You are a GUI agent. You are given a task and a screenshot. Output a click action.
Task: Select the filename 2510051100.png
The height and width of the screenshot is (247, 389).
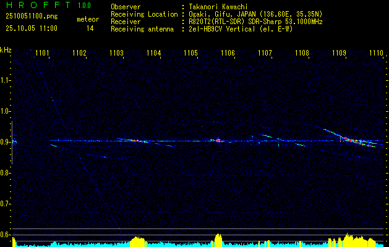(32, 17)
